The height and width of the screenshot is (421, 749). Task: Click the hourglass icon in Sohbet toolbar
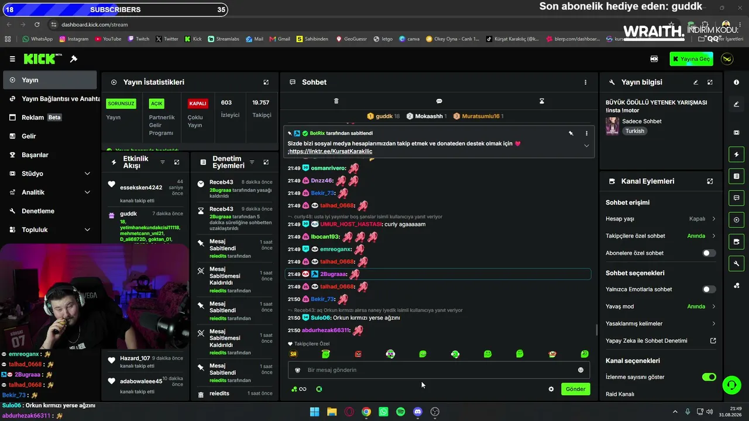click(x=542, y=101)
